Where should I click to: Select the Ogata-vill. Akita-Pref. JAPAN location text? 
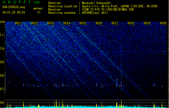[x=120, y=6]
